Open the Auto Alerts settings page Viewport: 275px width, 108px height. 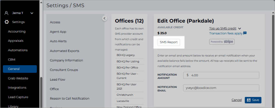tap(58, 41)
